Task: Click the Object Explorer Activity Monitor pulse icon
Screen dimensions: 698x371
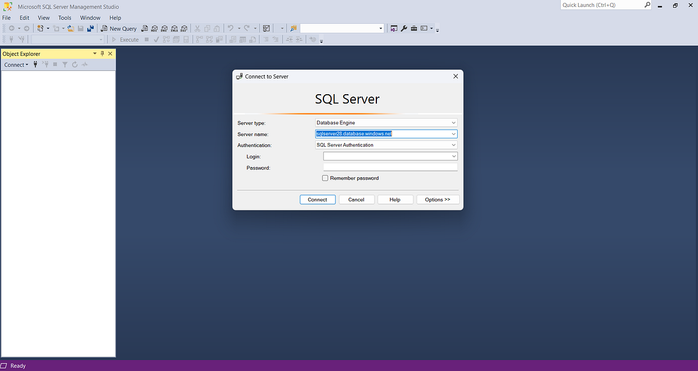Action: coord(84,65)
